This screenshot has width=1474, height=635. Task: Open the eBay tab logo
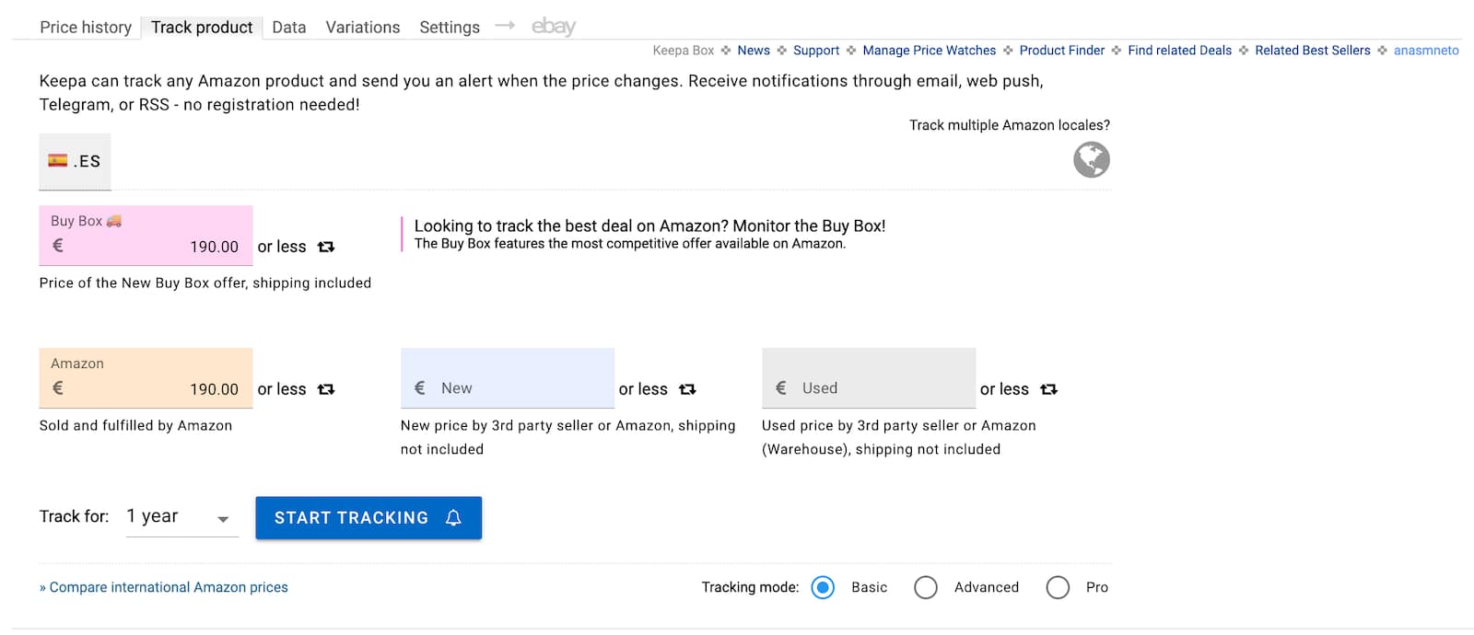tap(553, 27)
